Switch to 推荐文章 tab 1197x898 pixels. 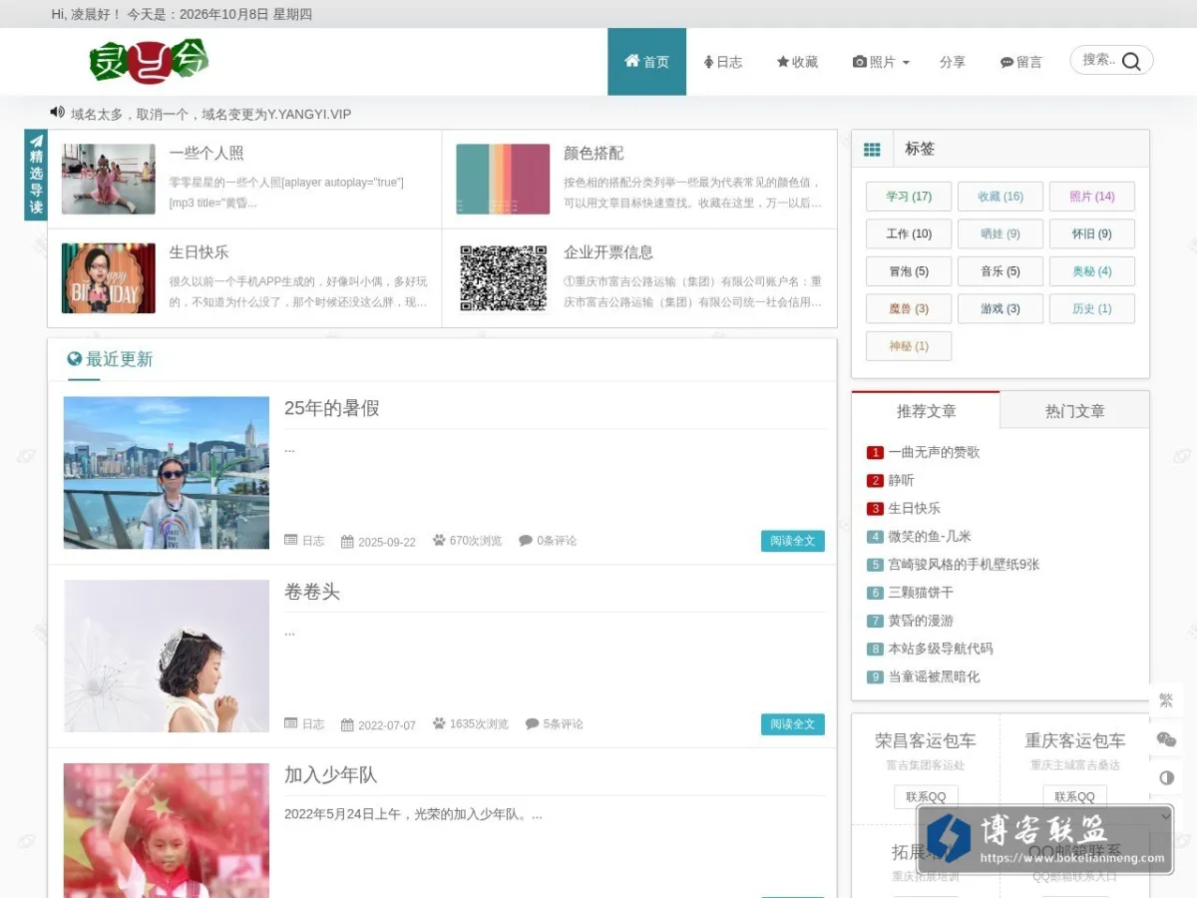click(x=926, y=410)
